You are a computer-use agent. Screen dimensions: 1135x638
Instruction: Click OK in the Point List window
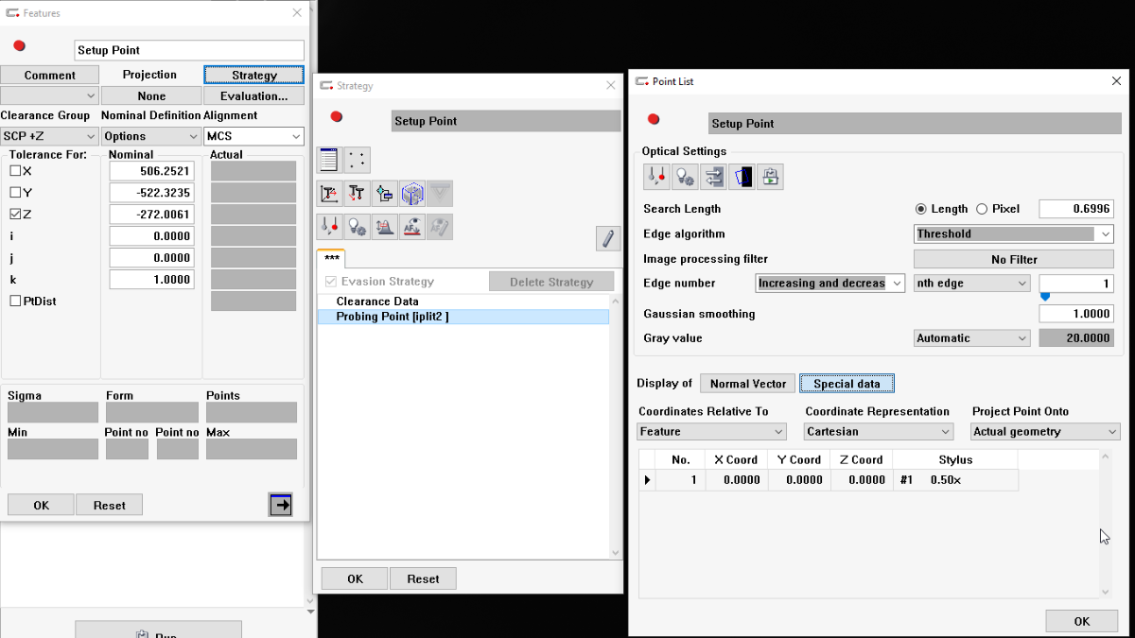coord(1082,621)
